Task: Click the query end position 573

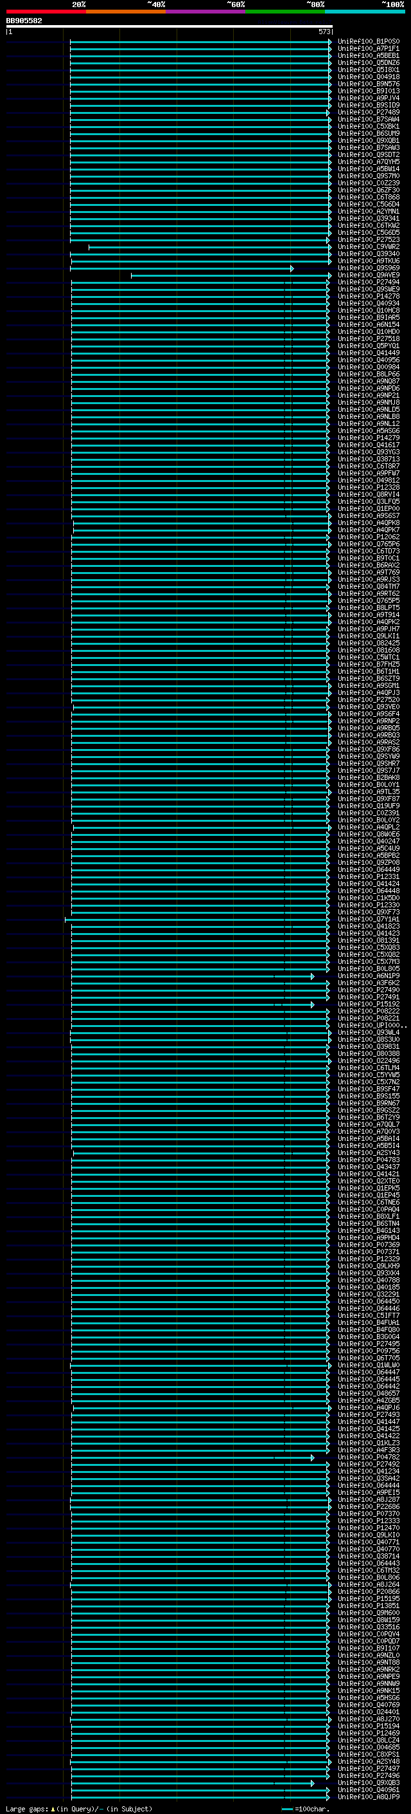Action: click(x=324, y=32)
